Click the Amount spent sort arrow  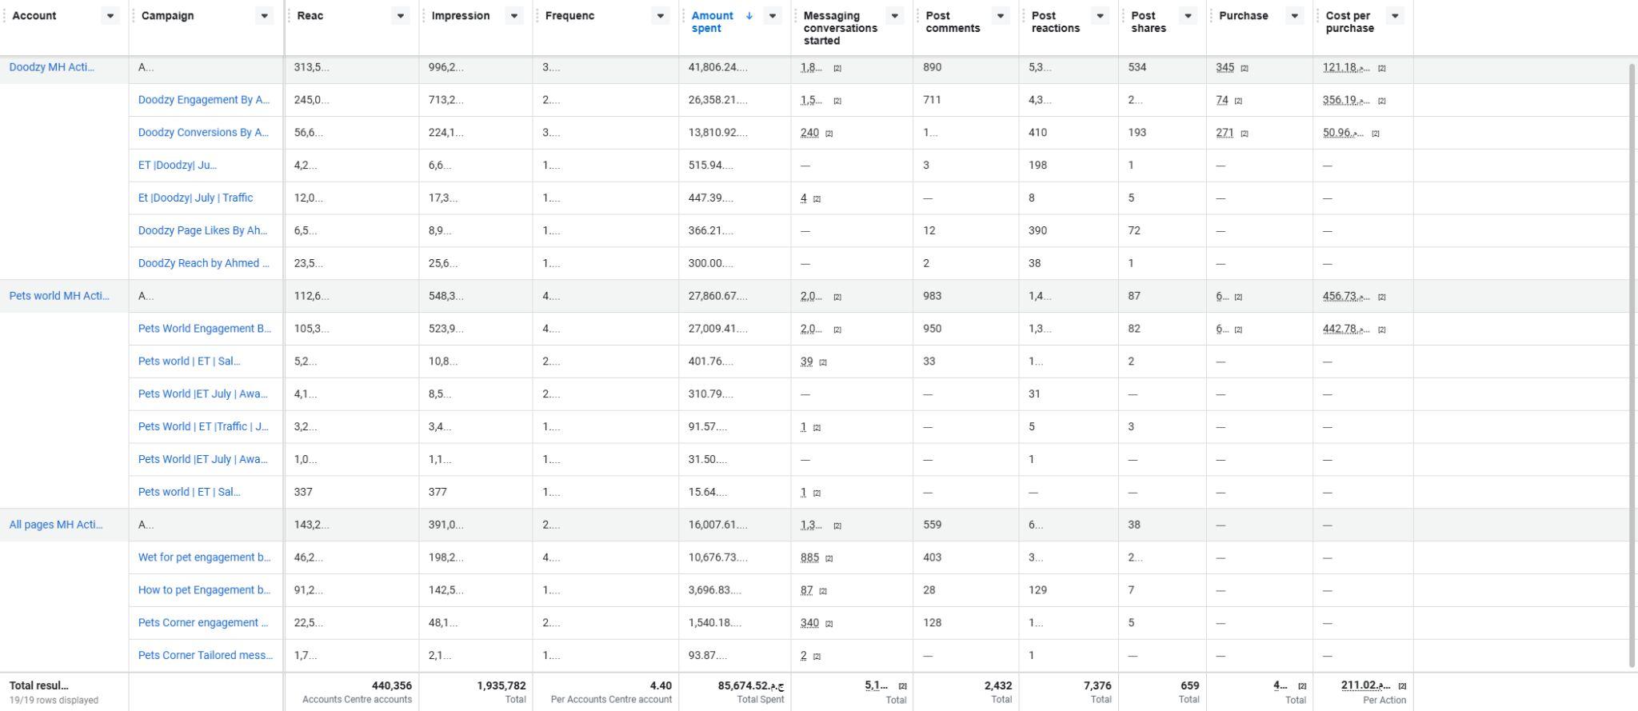749,16
